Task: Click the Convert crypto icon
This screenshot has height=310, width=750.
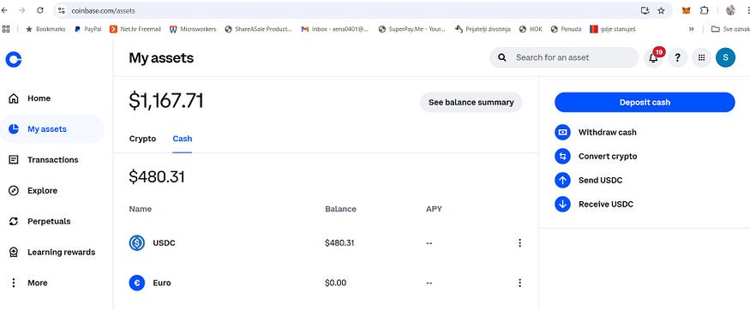Action: (x=562, y=156)
